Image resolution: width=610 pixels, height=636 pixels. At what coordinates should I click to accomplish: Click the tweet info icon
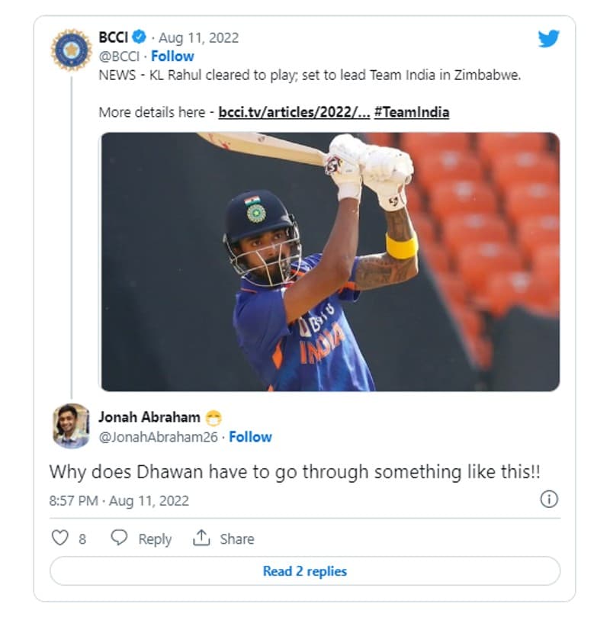pyautogui.click(x=548, y=499)
